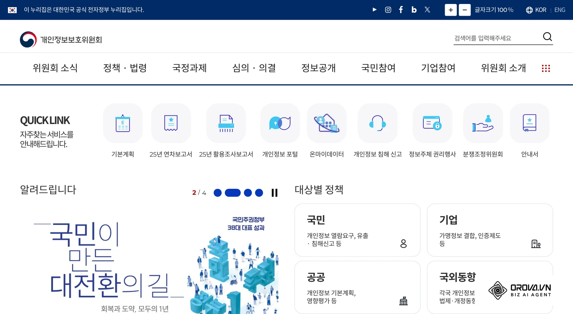Open the 25년 활용조사보고서 quick link icon
The height and width of the screenshot is (314, 573).
point(226,123)
